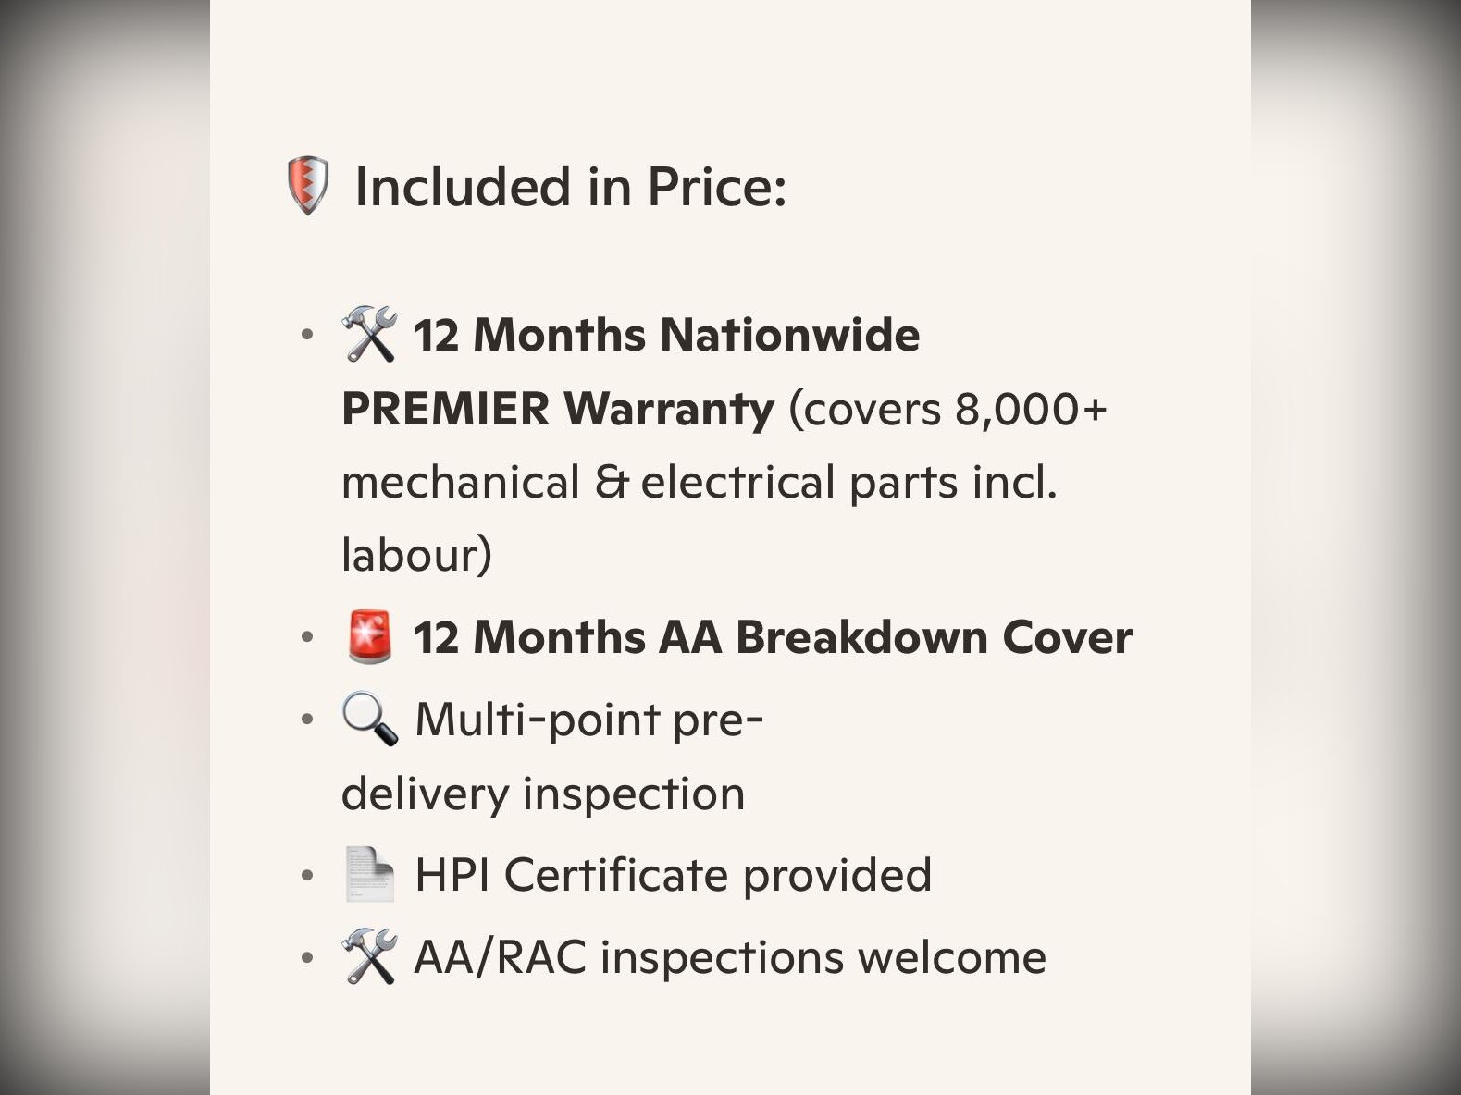Click the red shield emoji beside the heading
1461x1095 pixels.
[308, 186]
